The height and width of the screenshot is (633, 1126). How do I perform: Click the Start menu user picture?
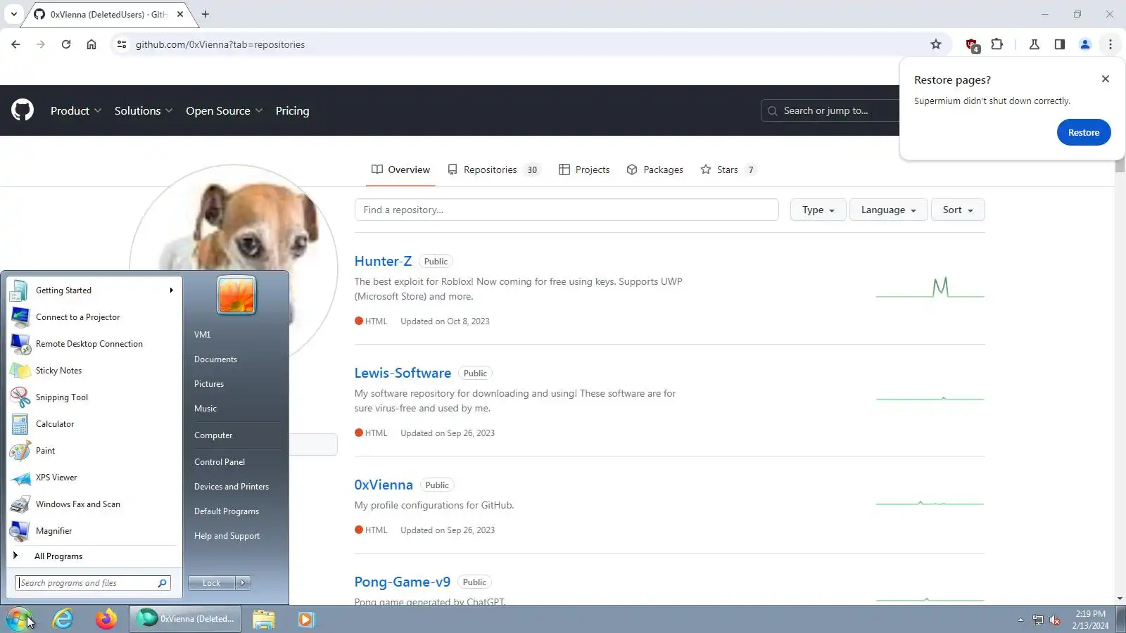coord(236,295)
